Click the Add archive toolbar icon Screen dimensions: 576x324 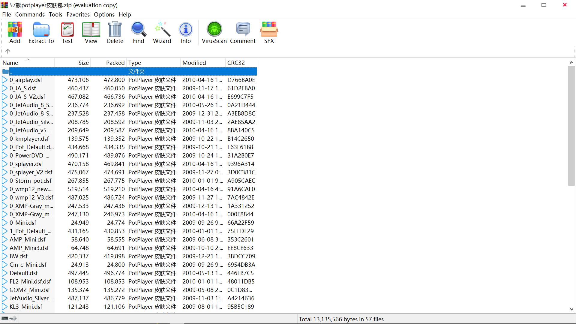(15, 32)
